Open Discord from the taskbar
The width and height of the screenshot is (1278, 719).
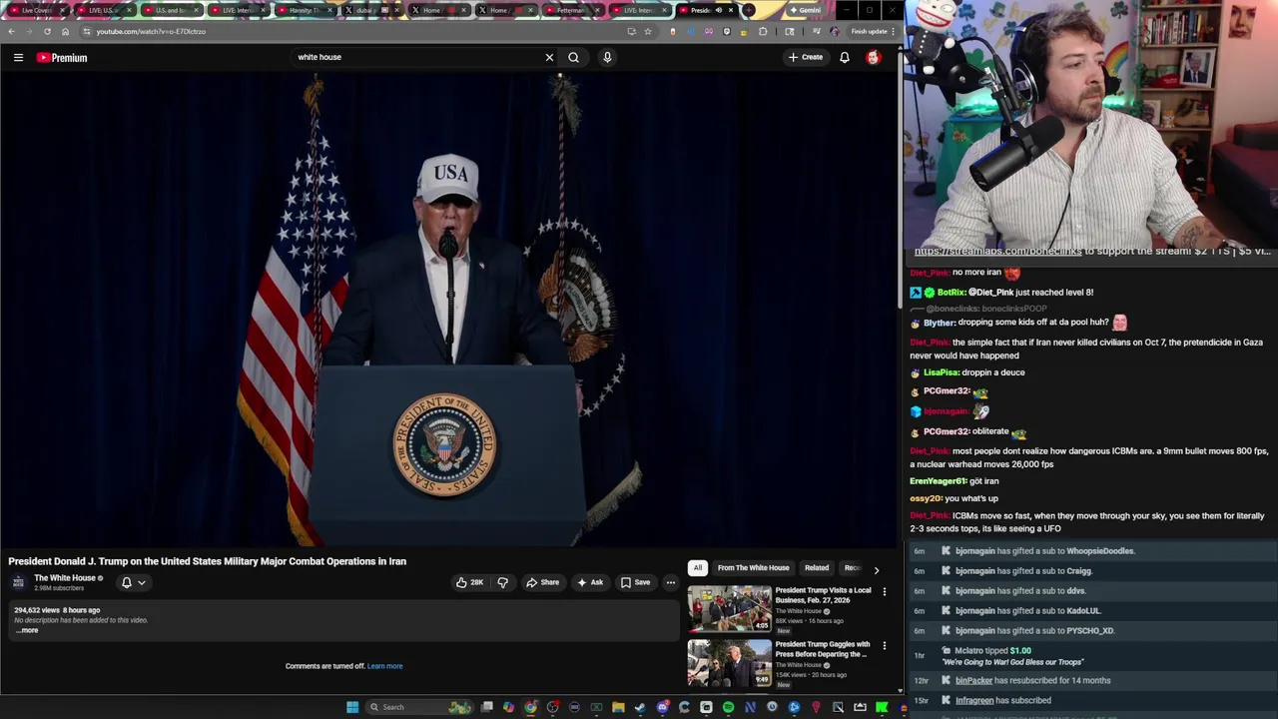point(662,707)
